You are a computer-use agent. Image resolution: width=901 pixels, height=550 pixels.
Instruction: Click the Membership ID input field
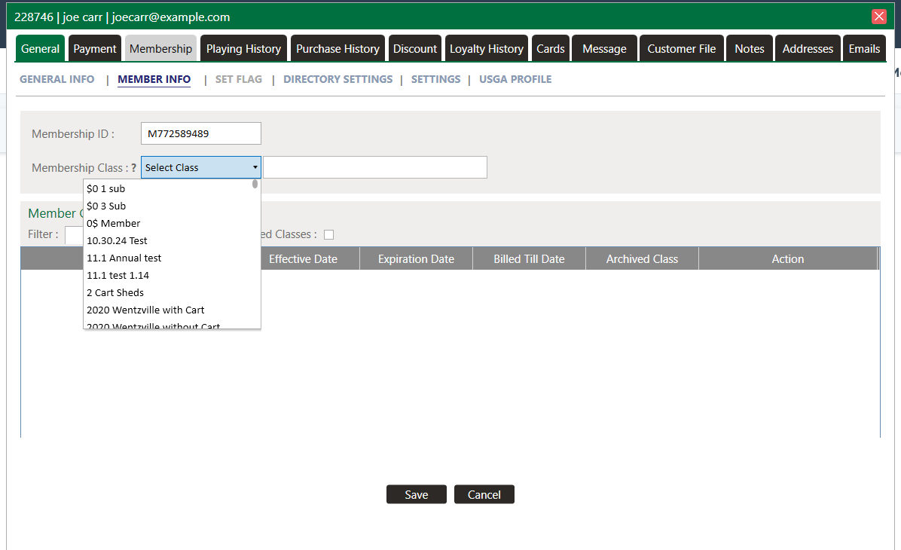pyautogui.click(x=200, y=133)
